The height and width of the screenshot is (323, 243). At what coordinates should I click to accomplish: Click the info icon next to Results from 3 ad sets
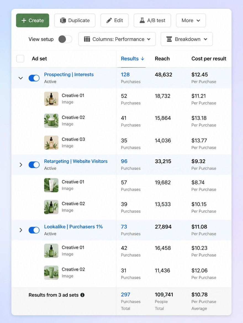(x=83, y=295)
